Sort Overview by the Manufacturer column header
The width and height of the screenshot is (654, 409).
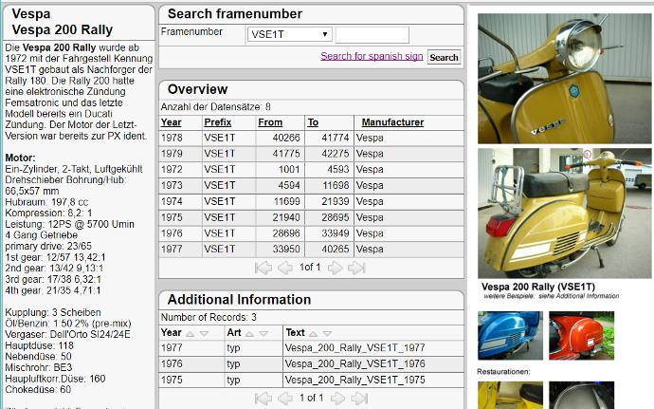click(392, 122)
